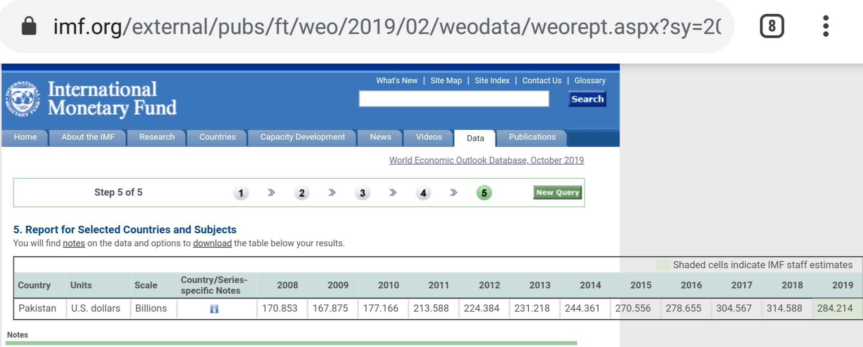The width and height of the screenshot is (863, 347).
Task: Click the 2008 column header
Action: pos(287,285)
